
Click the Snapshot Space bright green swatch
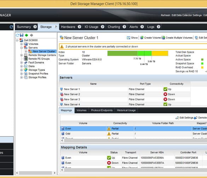tap(202, 63)
